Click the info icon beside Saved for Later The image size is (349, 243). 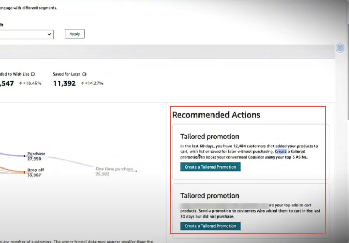(84, 74)
